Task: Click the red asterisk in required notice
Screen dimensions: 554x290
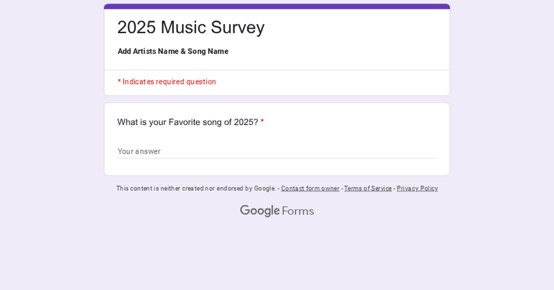Action: pyautogui.click(x=119, y=82)
